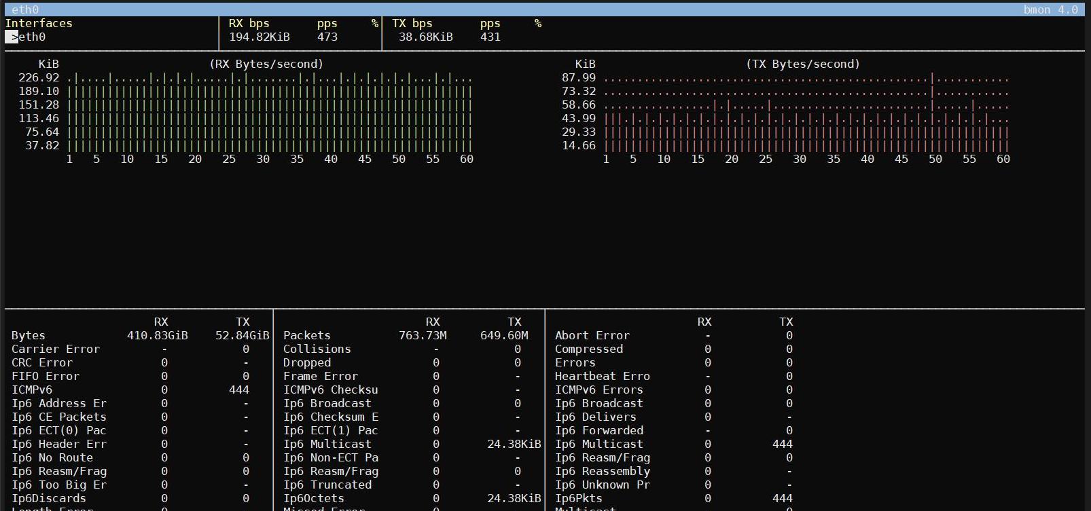Click the (TX Bytes/second) graph title

pos(803,64)
